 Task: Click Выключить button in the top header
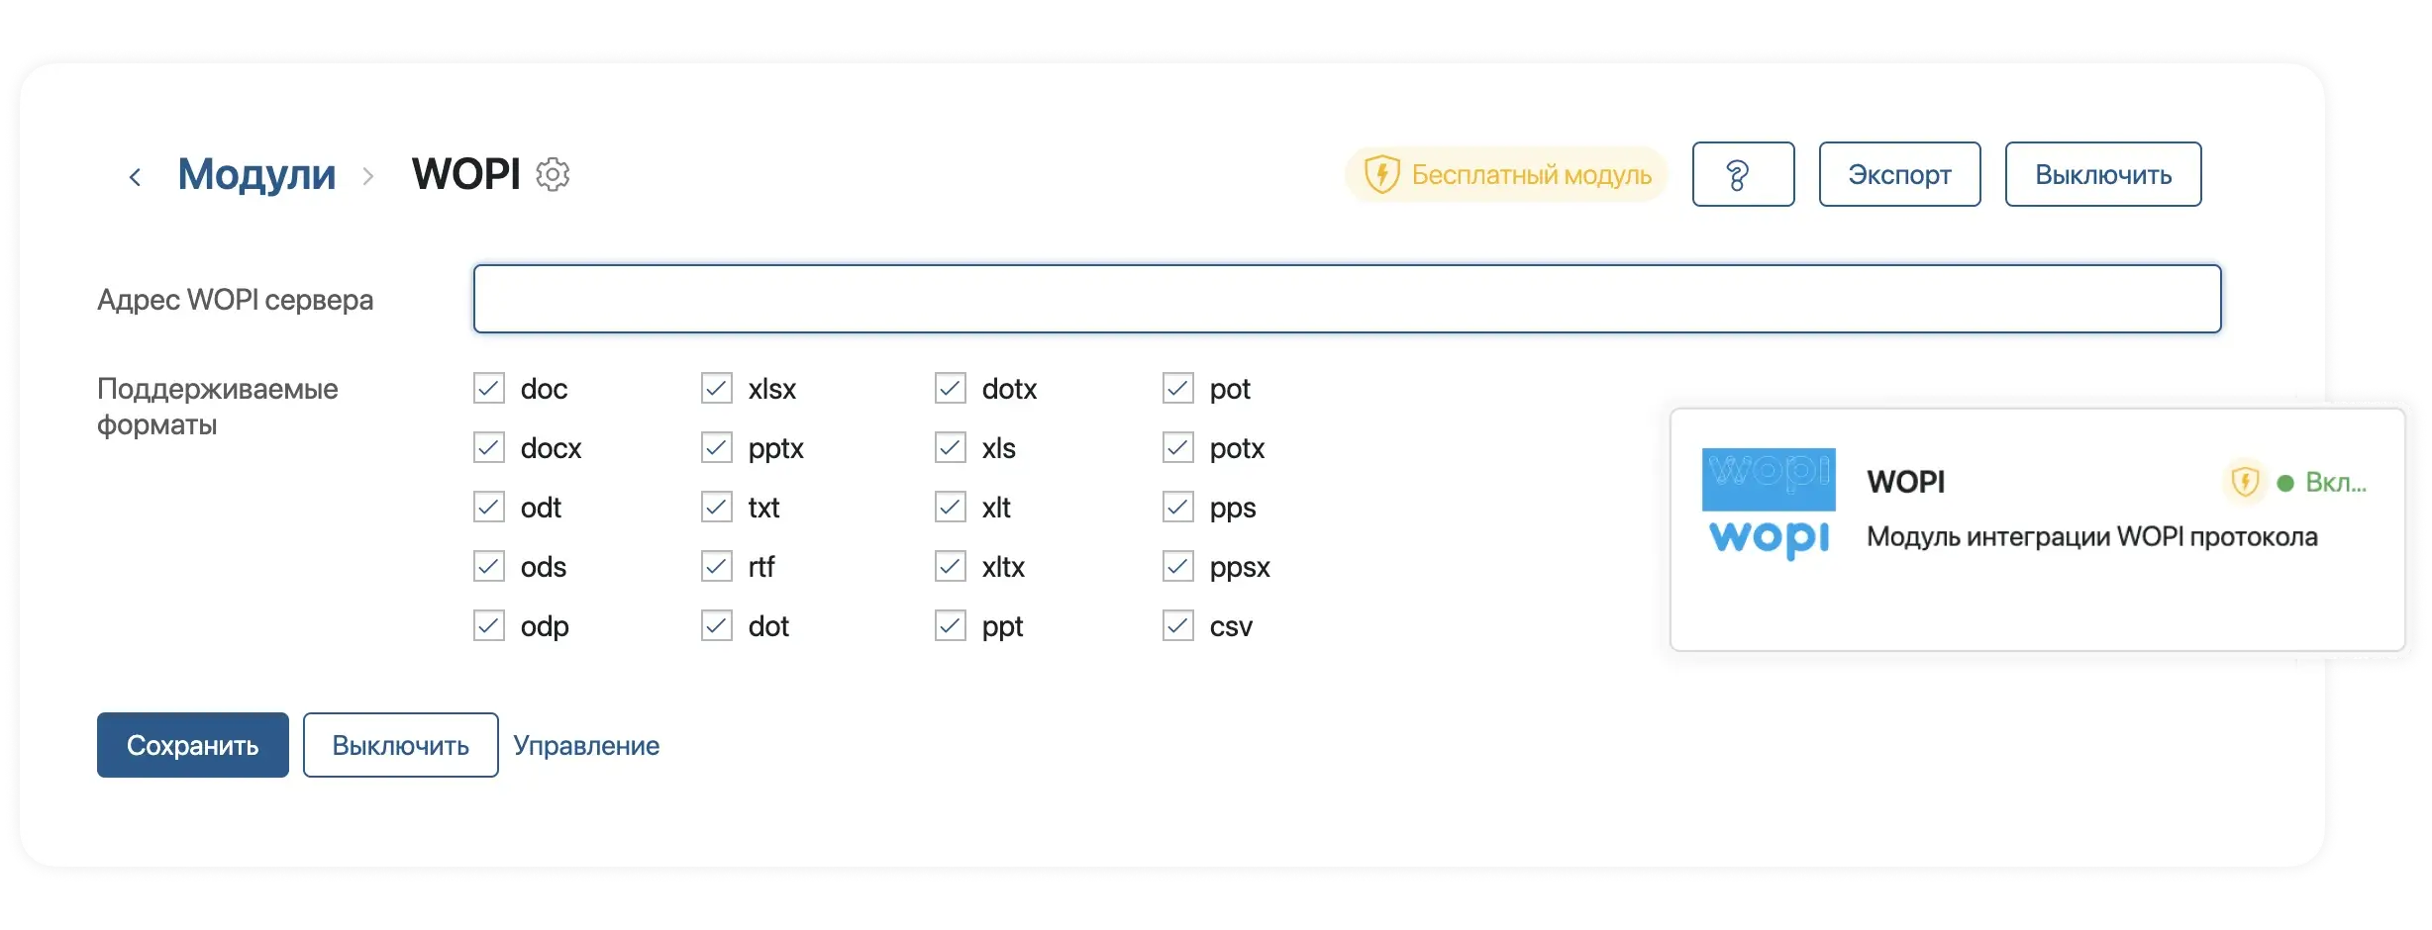[x=2102, y=174]
